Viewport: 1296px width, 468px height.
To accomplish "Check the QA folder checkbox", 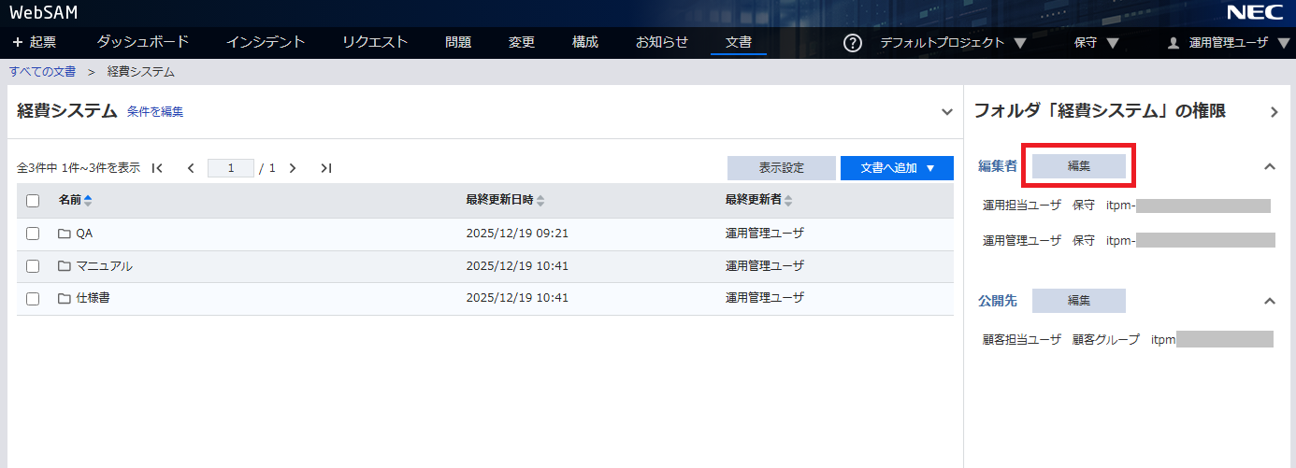I will (33, 234).
